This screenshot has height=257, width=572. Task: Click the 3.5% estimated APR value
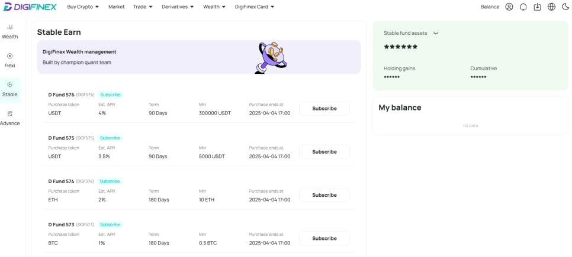pos(104,156)
